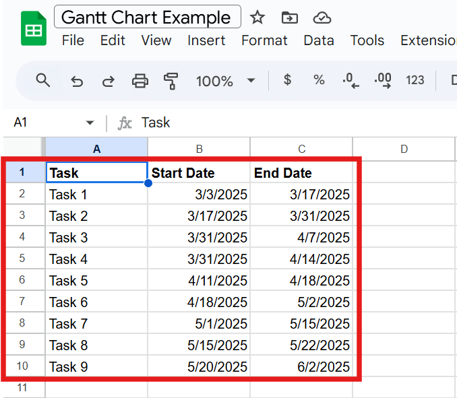This screenshot has height=398, width=457.
Task: Expand the Name box A1 dropdown
Action: point(90,123)
